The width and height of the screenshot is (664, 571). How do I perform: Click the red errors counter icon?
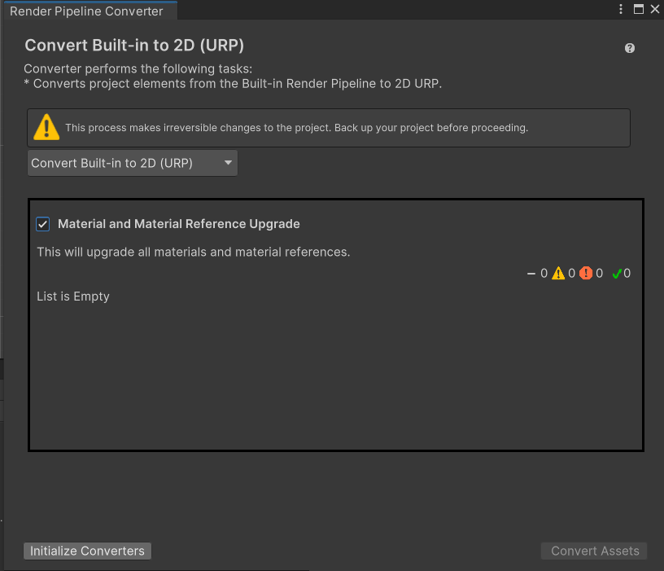point(587,273)
